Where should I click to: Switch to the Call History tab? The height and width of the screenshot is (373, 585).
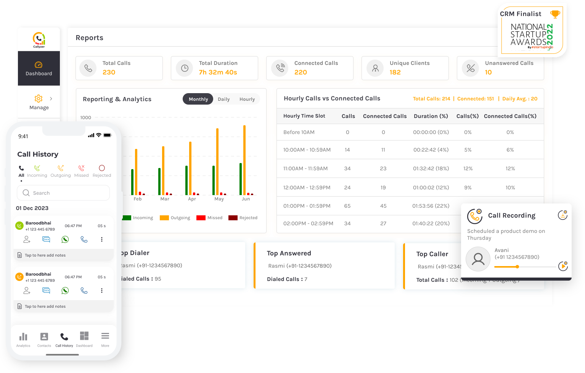click(64, 339)
